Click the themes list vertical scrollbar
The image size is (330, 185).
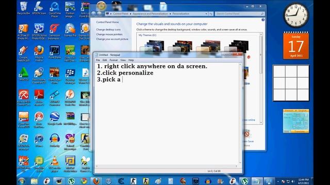click(261, 78)
